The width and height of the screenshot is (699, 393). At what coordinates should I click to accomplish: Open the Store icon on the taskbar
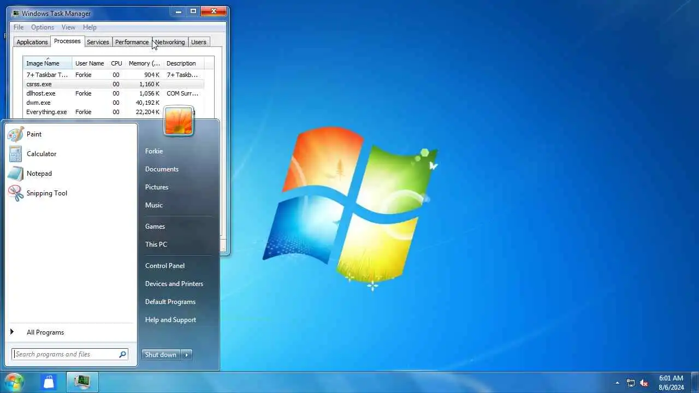point(49,382)
